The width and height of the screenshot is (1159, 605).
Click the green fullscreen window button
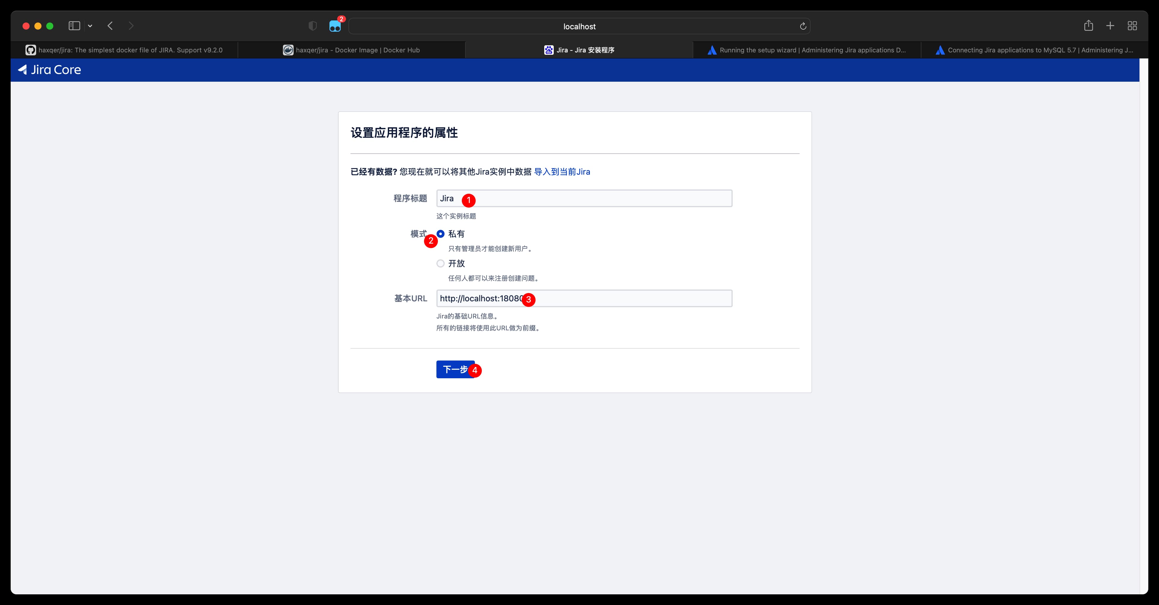coord(50,26)
